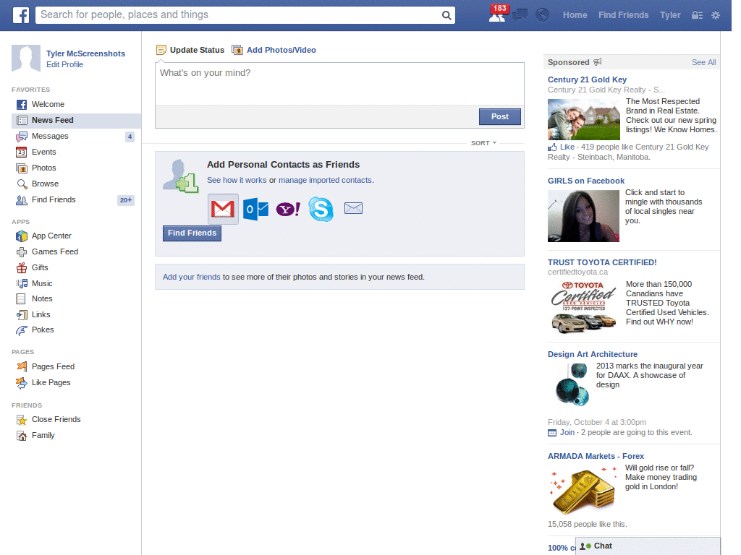Click the Gifts icon

pos(22,268)
